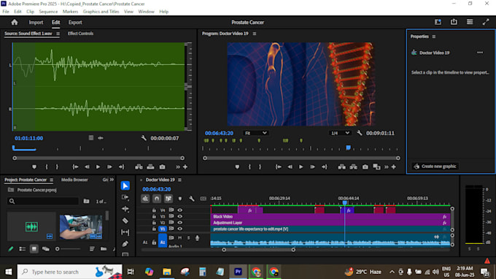
Task: Open Doctor Video 19 timeline panel menu
Action: [179, 180]
